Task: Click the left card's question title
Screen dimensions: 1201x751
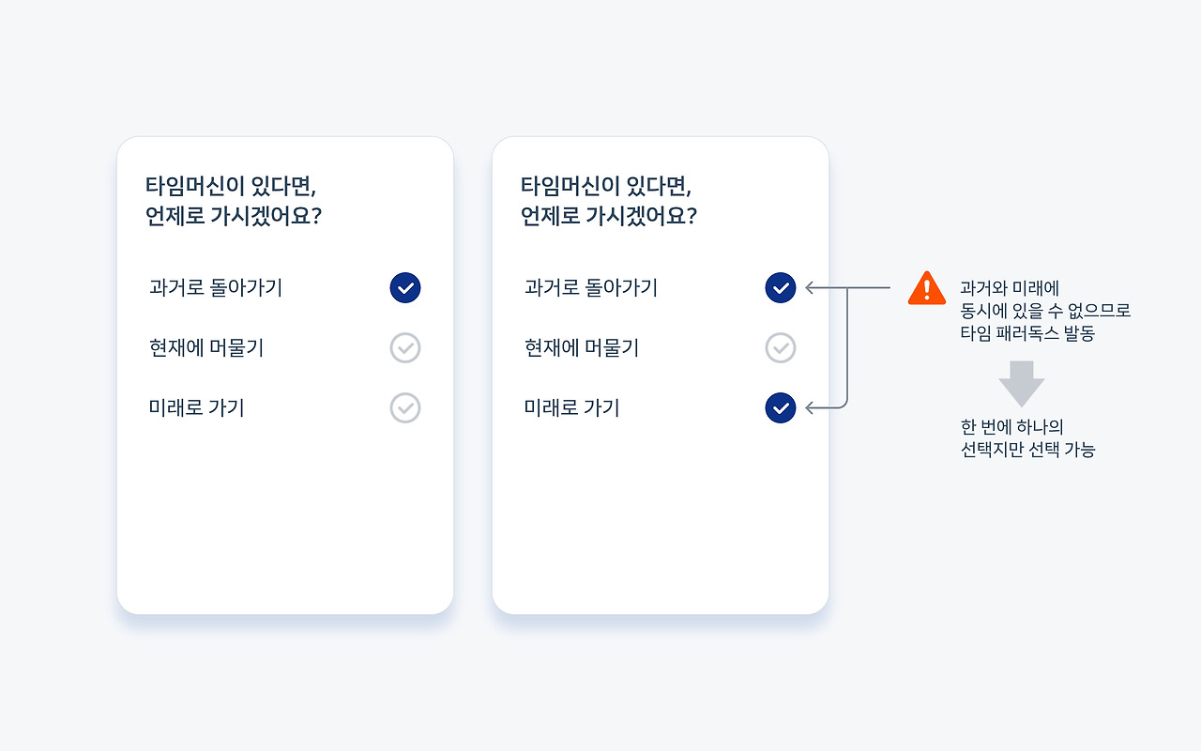Action: [x=234, y=200]
